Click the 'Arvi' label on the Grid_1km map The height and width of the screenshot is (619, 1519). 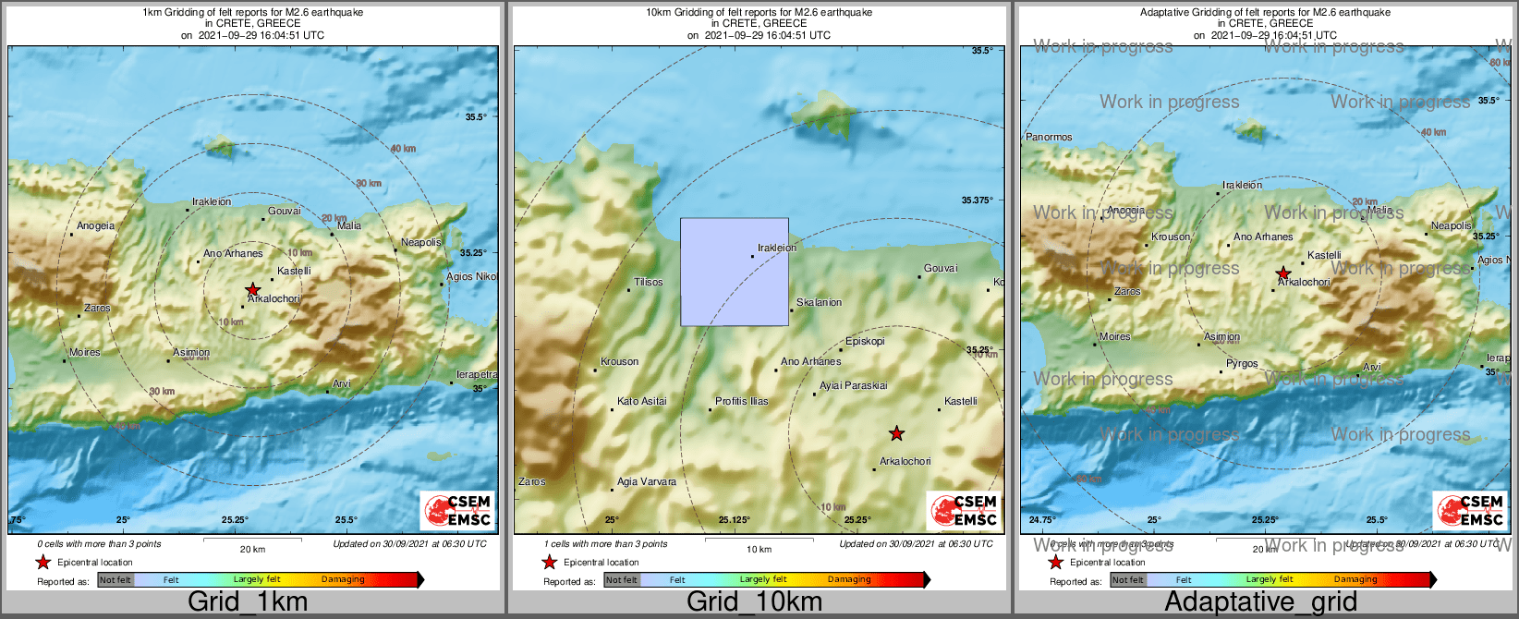coord(342,383)
